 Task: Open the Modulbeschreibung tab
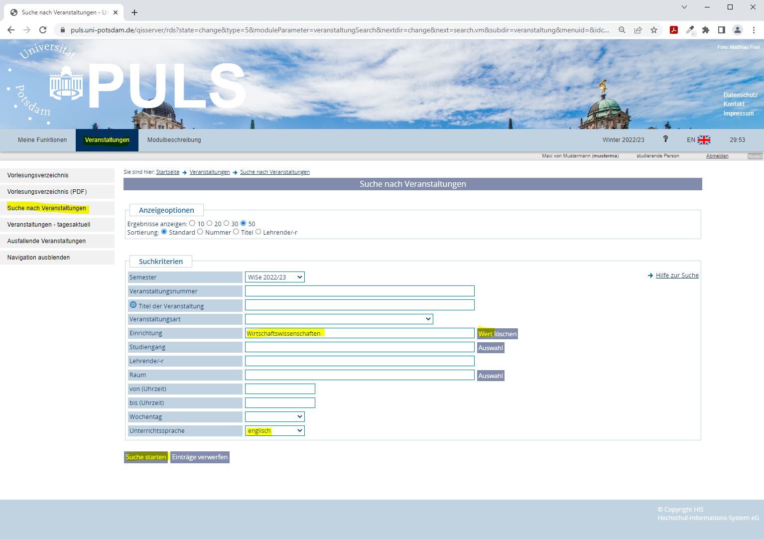(x=174, y=140)
